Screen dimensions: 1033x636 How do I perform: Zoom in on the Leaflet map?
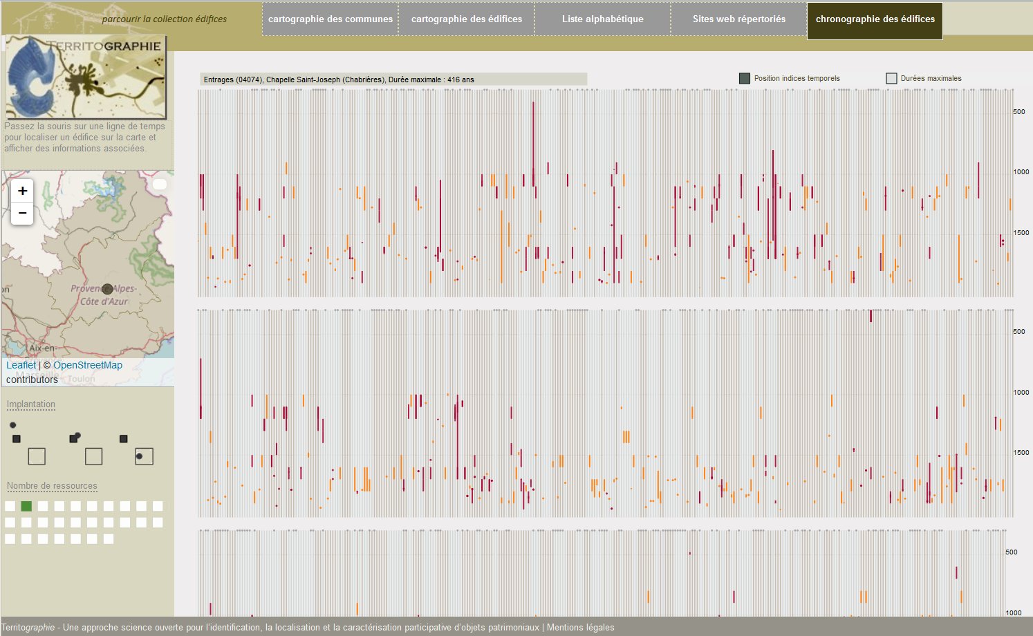pos(22,191)
